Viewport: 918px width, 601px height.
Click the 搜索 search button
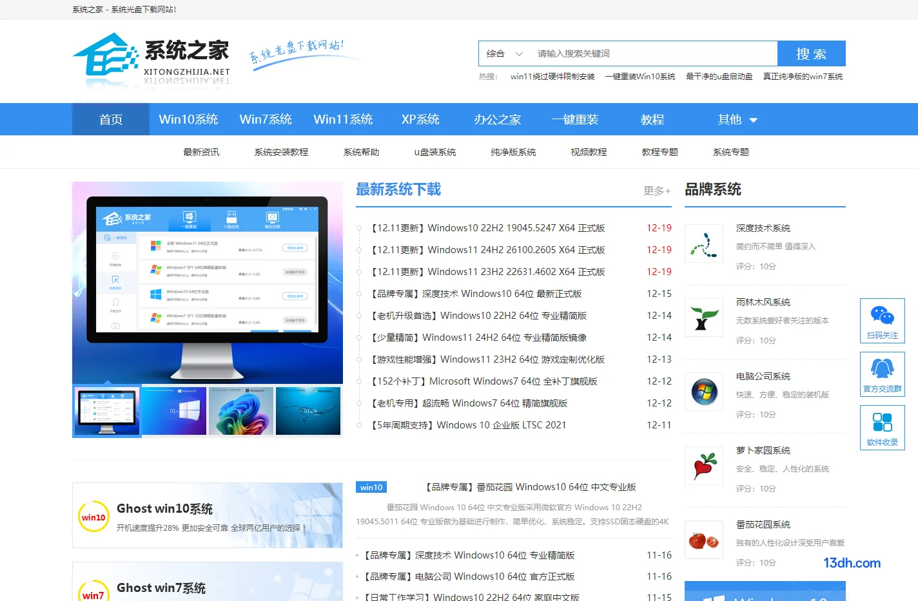tap(811, 53)
